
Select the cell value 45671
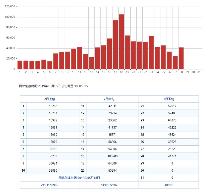tap(113, 135)
